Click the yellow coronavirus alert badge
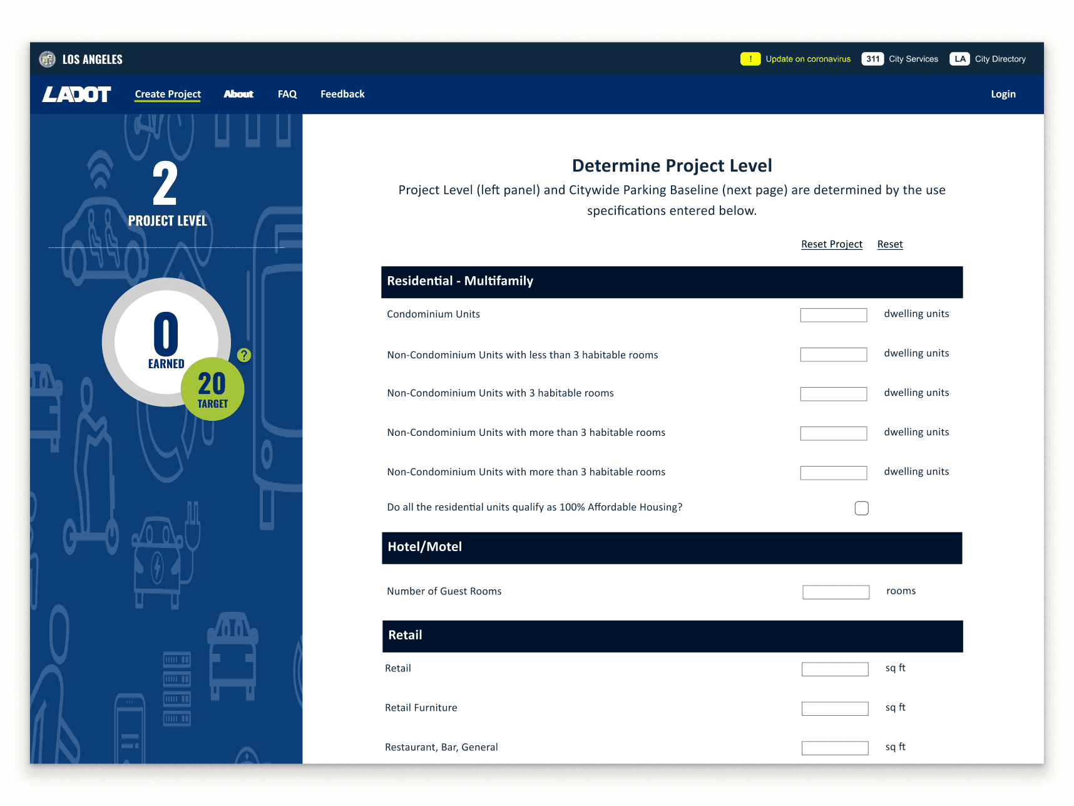 (x=750, y=59)
